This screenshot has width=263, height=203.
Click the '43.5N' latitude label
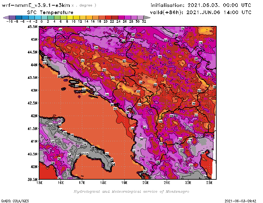pyautogui.click(x=32, y=78)
